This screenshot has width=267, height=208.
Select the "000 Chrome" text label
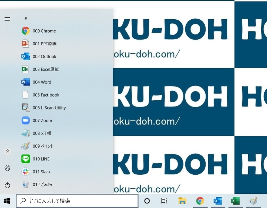click(44, 31)
